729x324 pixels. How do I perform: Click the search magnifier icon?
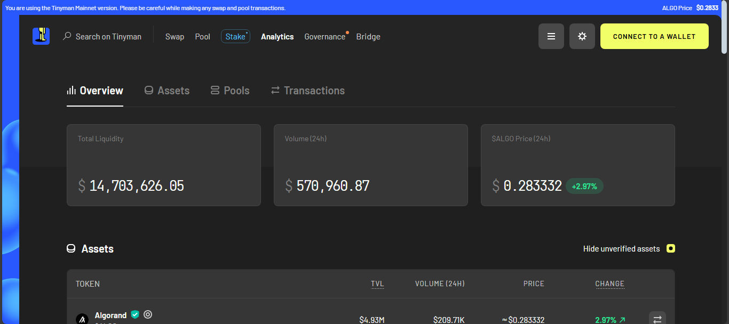67,36
